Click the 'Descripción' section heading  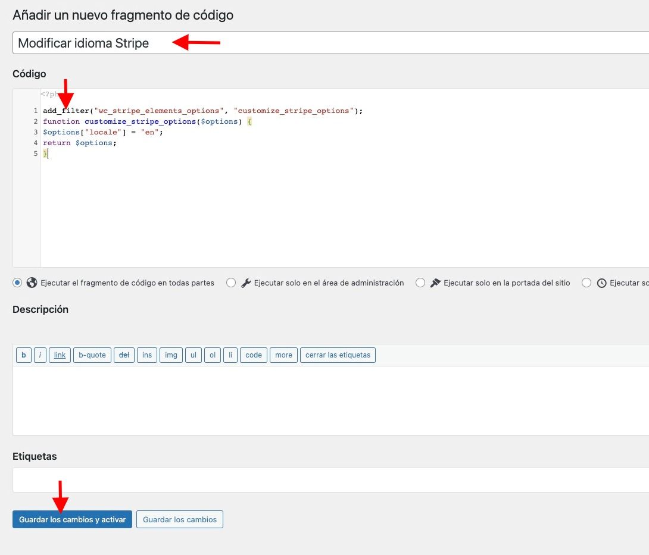point(40,309)
